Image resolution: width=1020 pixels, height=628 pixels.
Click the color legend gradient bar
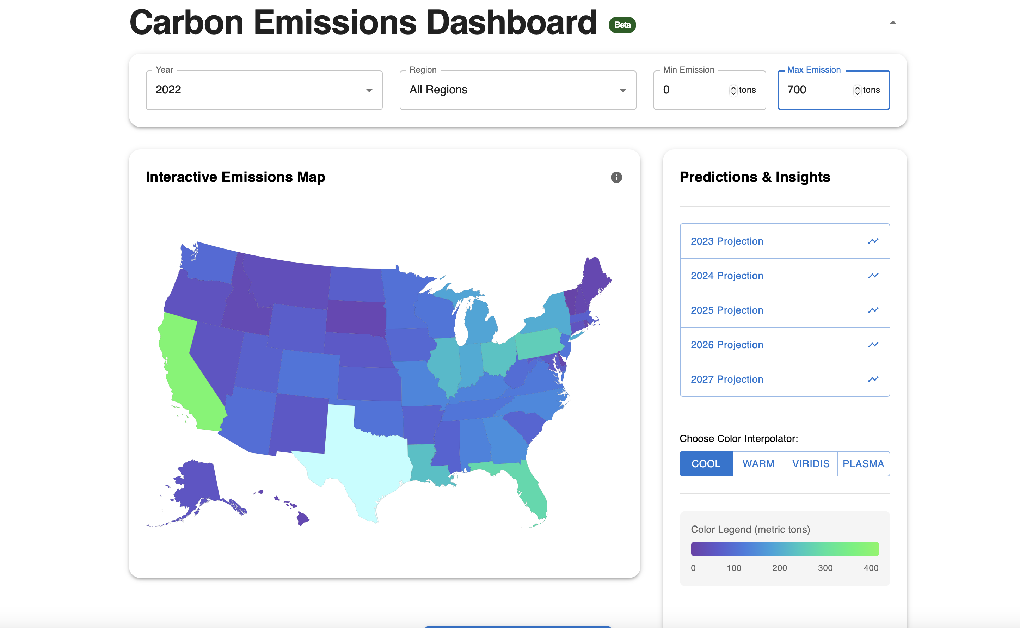785,549
